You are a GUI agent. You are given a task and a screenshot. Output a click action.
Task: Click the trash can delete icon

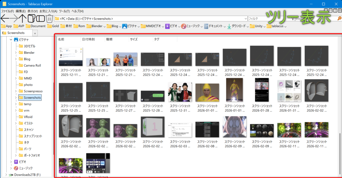[49, 18]
